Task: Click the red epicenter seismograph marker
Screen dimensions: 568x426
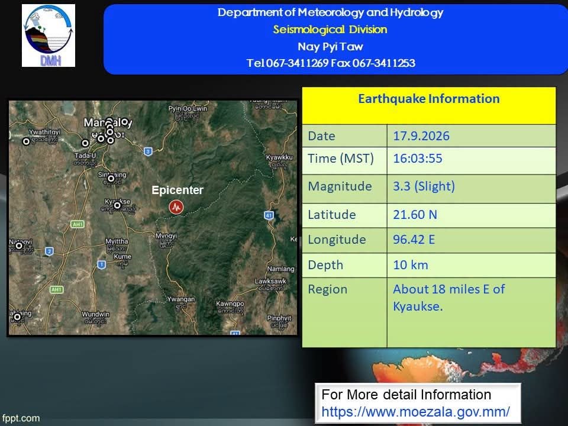Action: [176, 207]
